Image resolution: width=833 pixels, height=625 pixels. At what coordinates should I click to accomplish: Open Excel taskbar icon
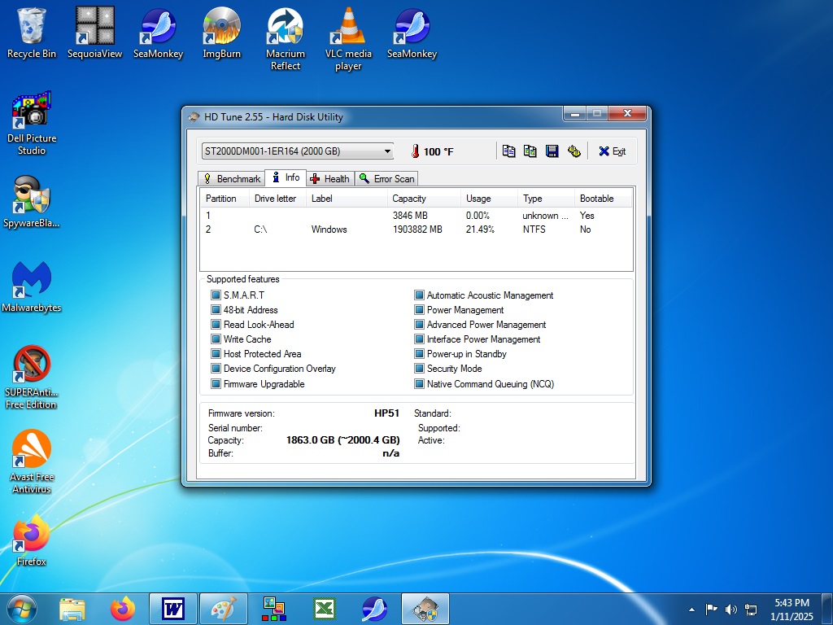pos(325,609)
